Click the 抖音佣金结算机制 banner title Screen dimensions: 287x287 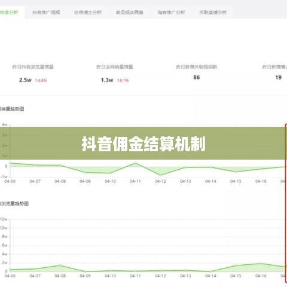pyautogui.click(x=143, y=144)
